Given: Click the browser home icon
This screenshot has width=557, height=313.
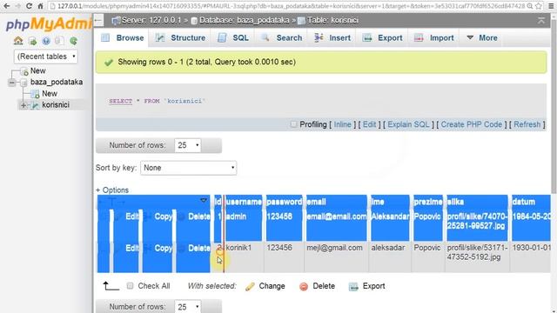Looking at the screenshot, I should coord(41,6).
